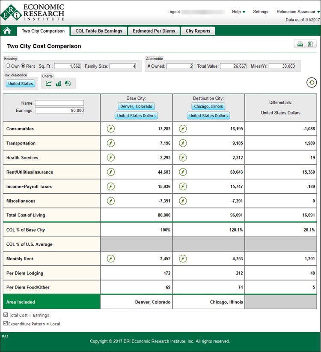Open the City Reports tab
The height and width of the screenshot is (352, 321).
198,31
